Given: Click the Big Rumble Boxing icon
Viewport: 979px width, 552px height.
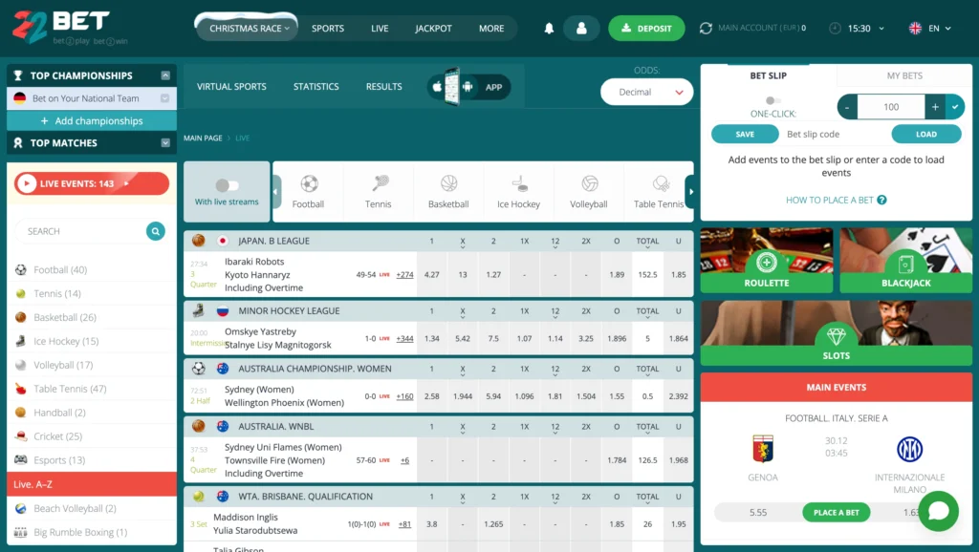Looking at the screenshot, I should 21,532.
